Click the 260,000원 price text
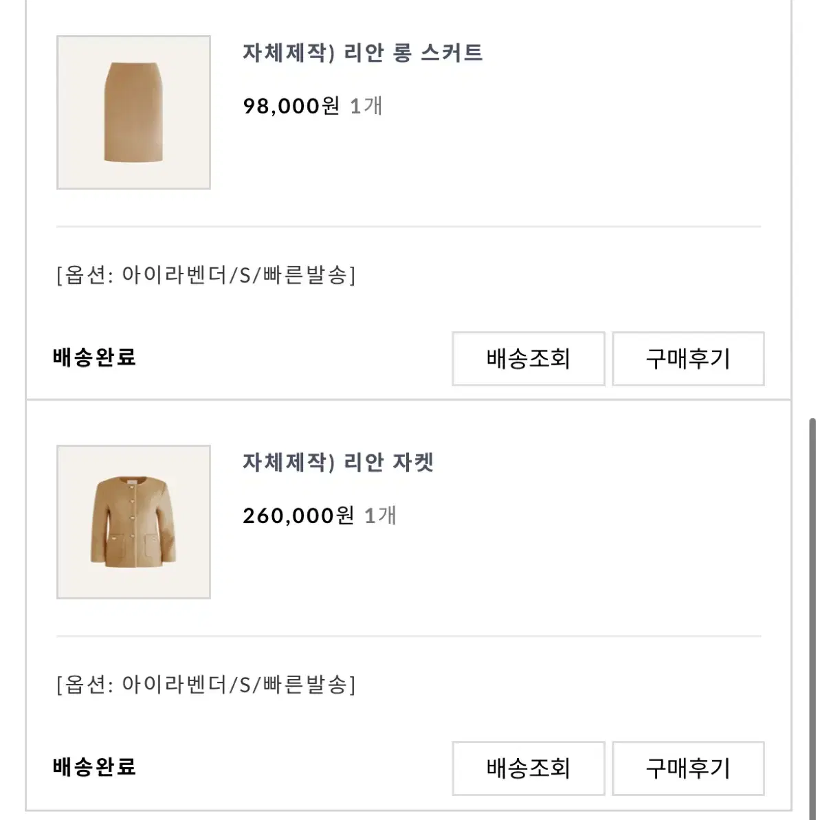The image size is (820, 820). coord(298,516)
